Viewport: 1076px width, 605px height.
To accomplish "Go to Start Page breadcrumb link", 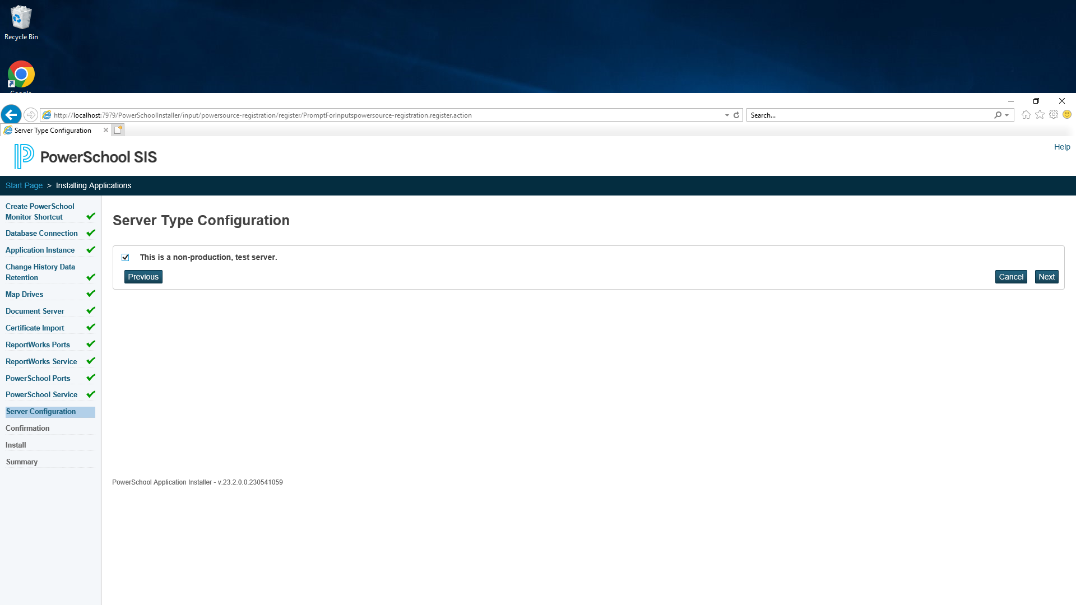I will (24, 185).
